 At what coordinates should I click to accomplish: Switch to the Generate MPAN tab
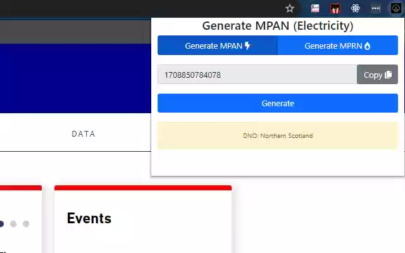tap(218, 46)
